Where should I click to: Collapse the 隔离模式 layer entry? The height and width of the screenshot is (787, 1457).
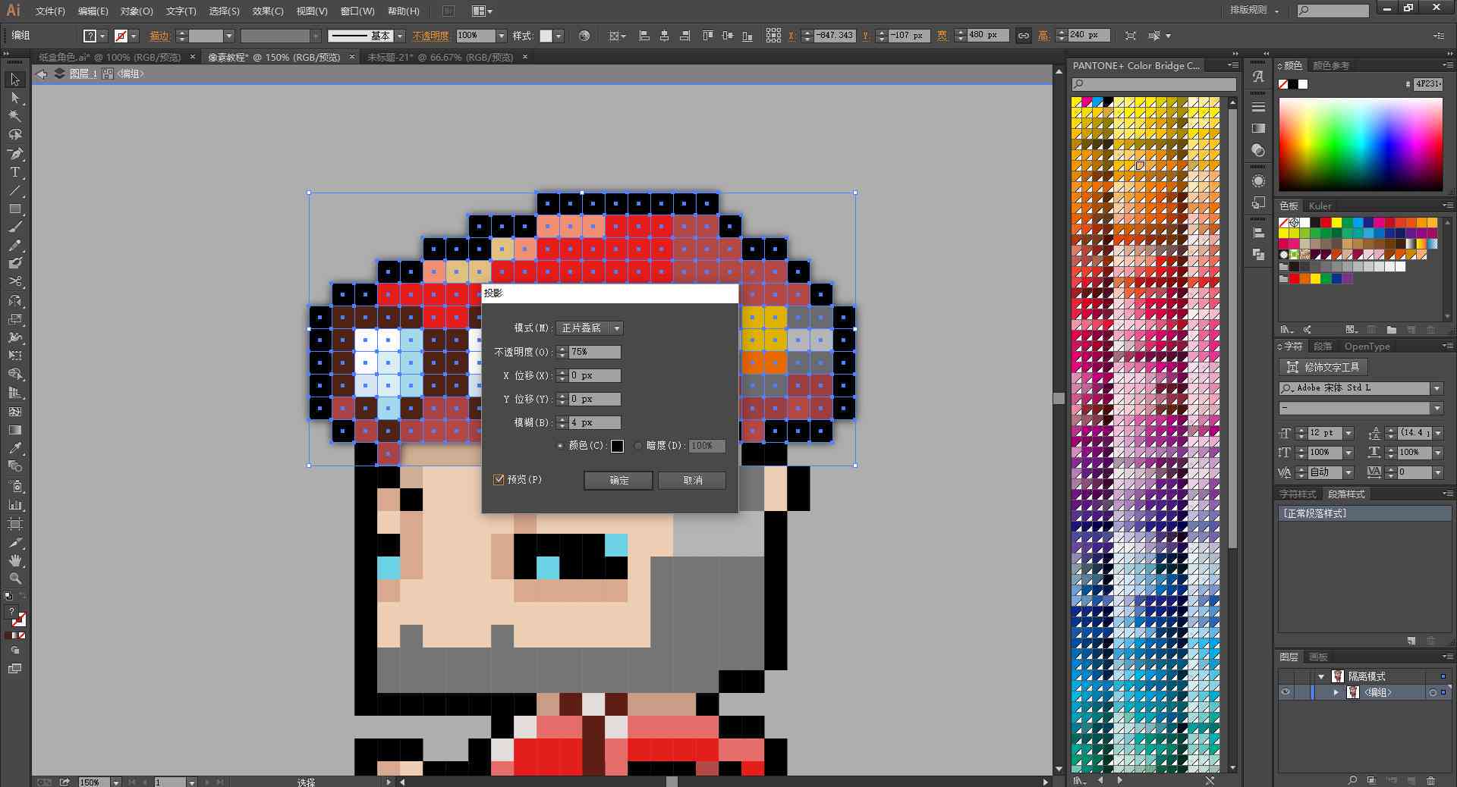(1321, 676)
